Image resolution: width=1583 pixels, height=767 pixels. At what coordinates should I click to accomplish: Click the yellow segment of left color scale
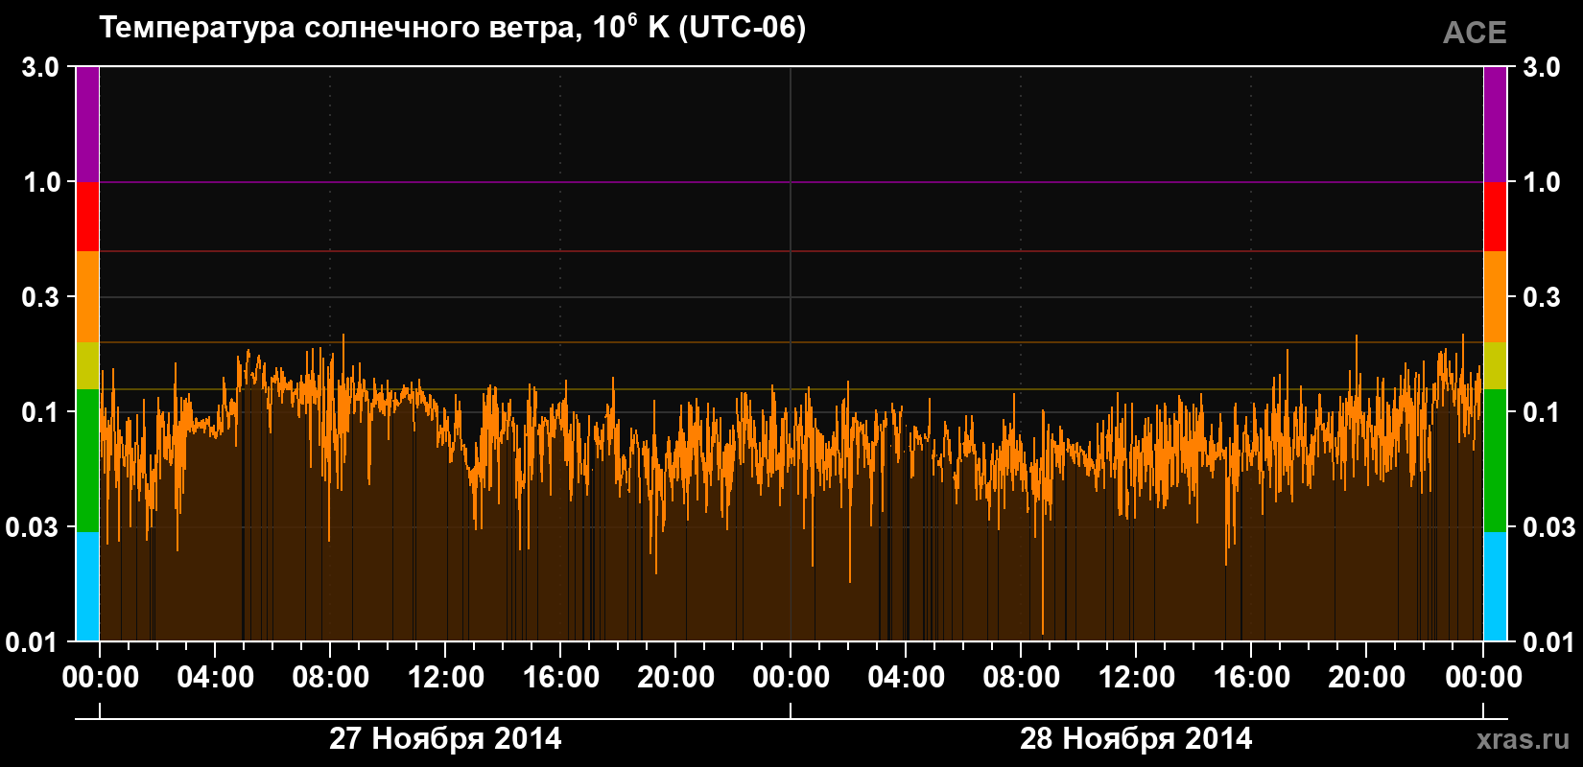click(x=87, y=366)
